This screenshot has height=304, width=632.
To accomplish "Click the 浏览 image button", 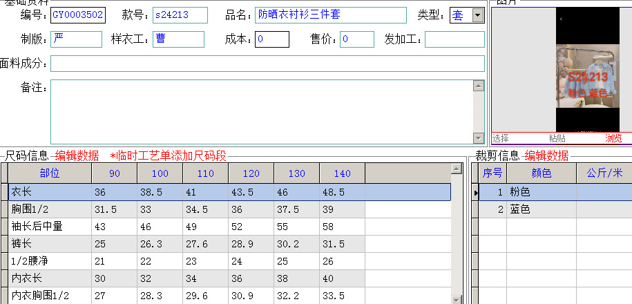I will (x=613, y=138).
